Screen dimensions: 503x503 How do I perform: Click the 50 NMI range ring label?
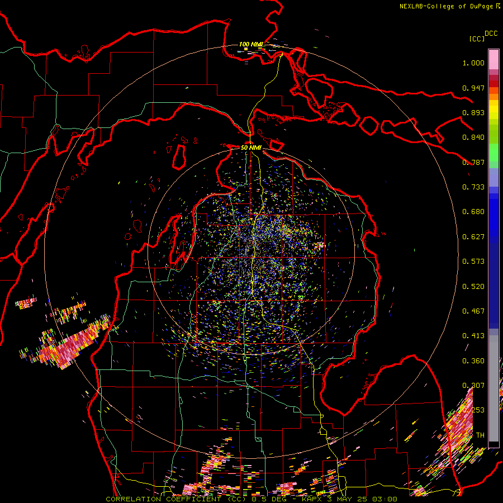tap(251, 148)
